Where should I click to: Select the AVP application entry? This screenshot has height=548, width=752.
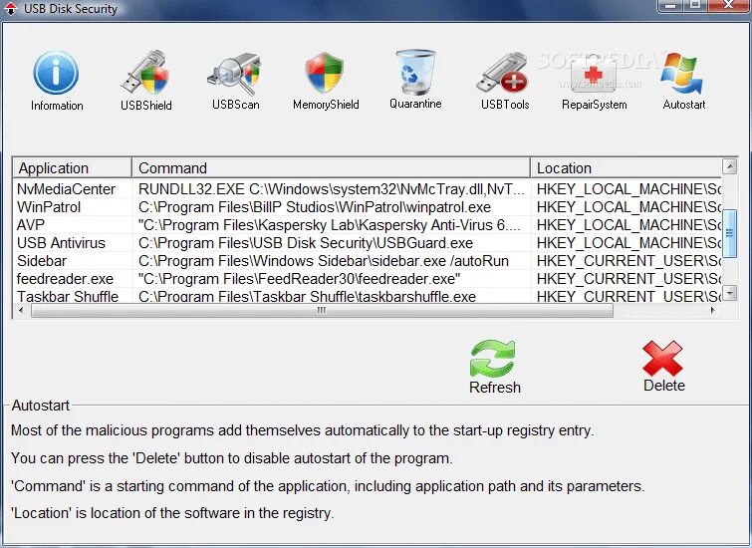[x=31, y=225]
